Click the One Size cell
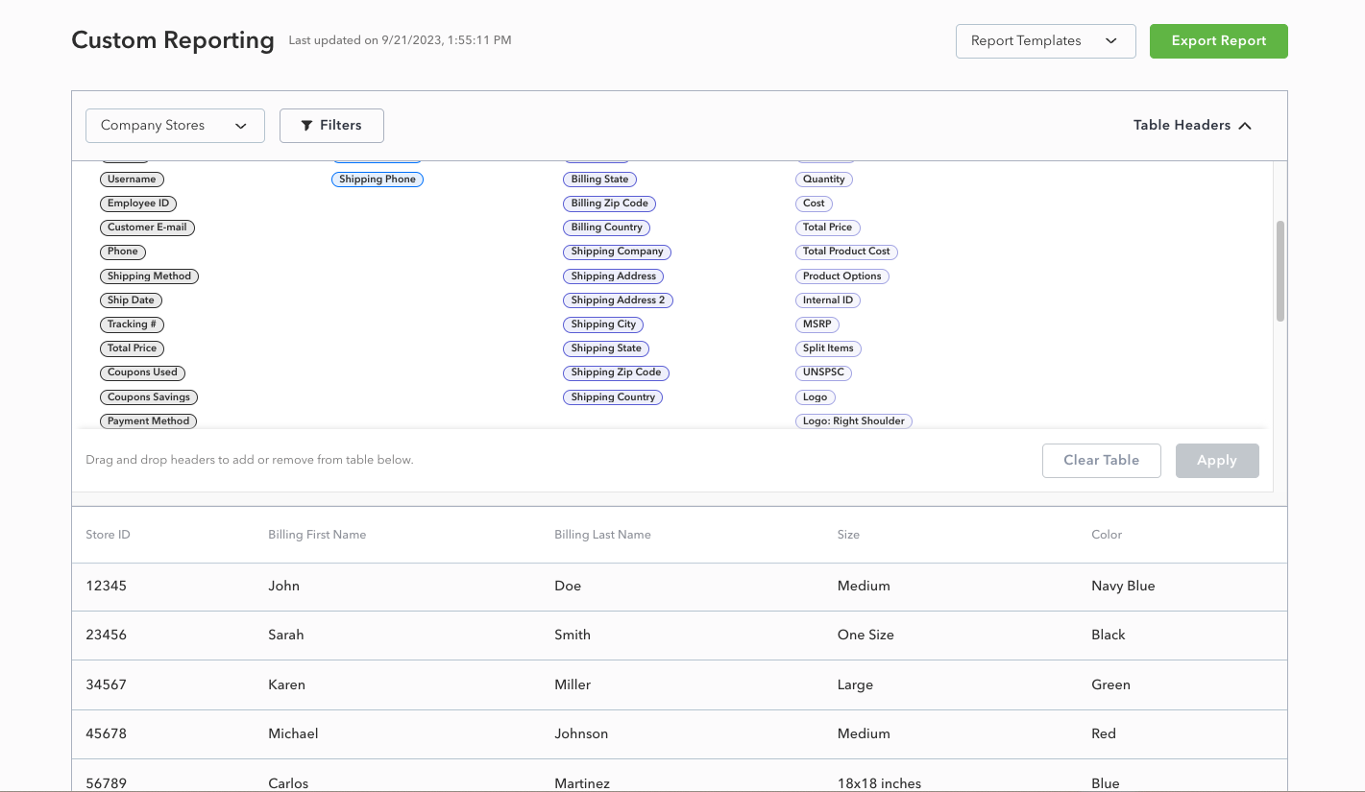The width and height of the screenshot is (1365, 792). 865,636
